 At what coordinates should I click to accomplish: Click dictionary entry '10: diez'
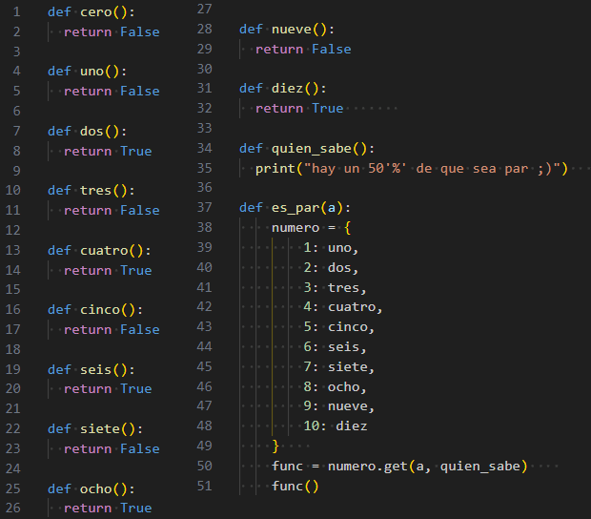click(x=336, y=426)
